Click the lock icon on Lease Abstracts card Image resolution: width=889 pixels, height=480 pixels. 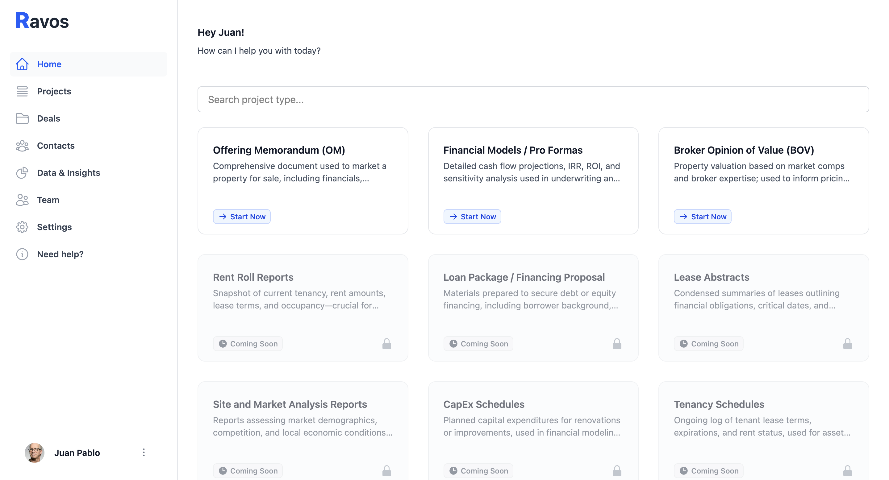click(847, 344)
